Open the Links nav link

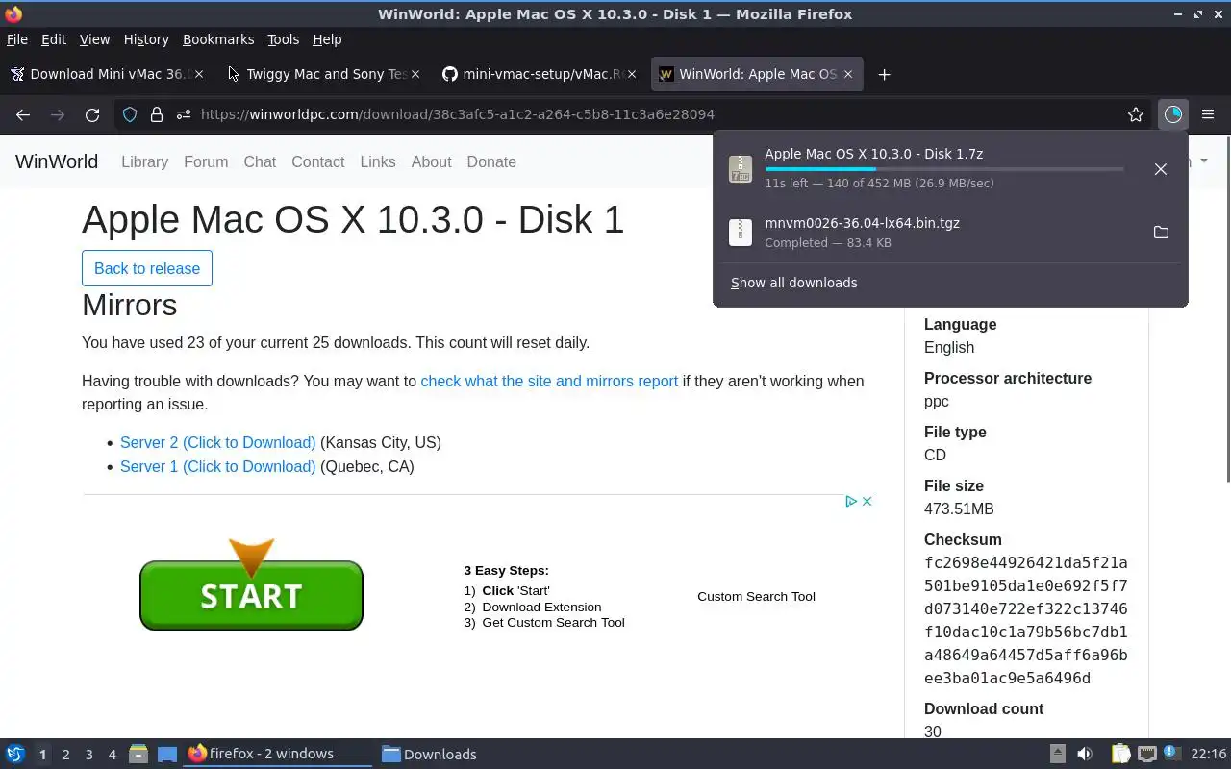point(377,161)
